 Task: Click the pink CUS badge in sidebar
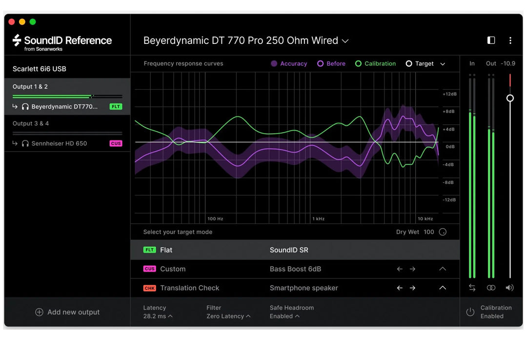[116, 143]
